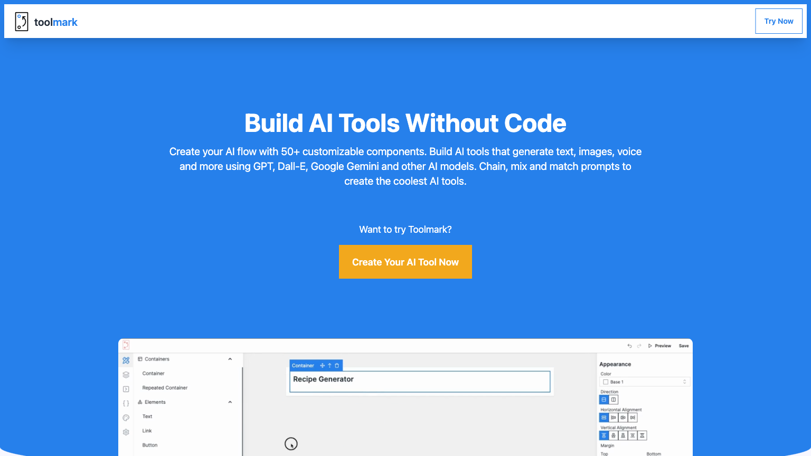This screenshot has width=811, height=456.
Task: Open the settings gear in the sidebar
Action: [126, 432]
